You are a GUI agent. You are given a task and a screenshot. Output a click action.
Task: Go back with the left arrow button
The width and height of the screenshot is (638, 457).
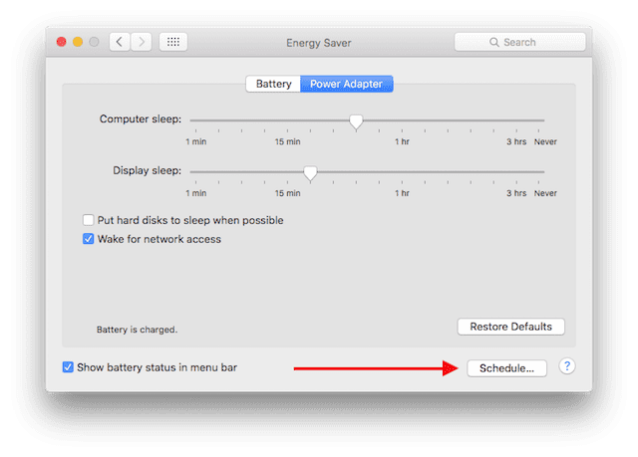point(121,42)
